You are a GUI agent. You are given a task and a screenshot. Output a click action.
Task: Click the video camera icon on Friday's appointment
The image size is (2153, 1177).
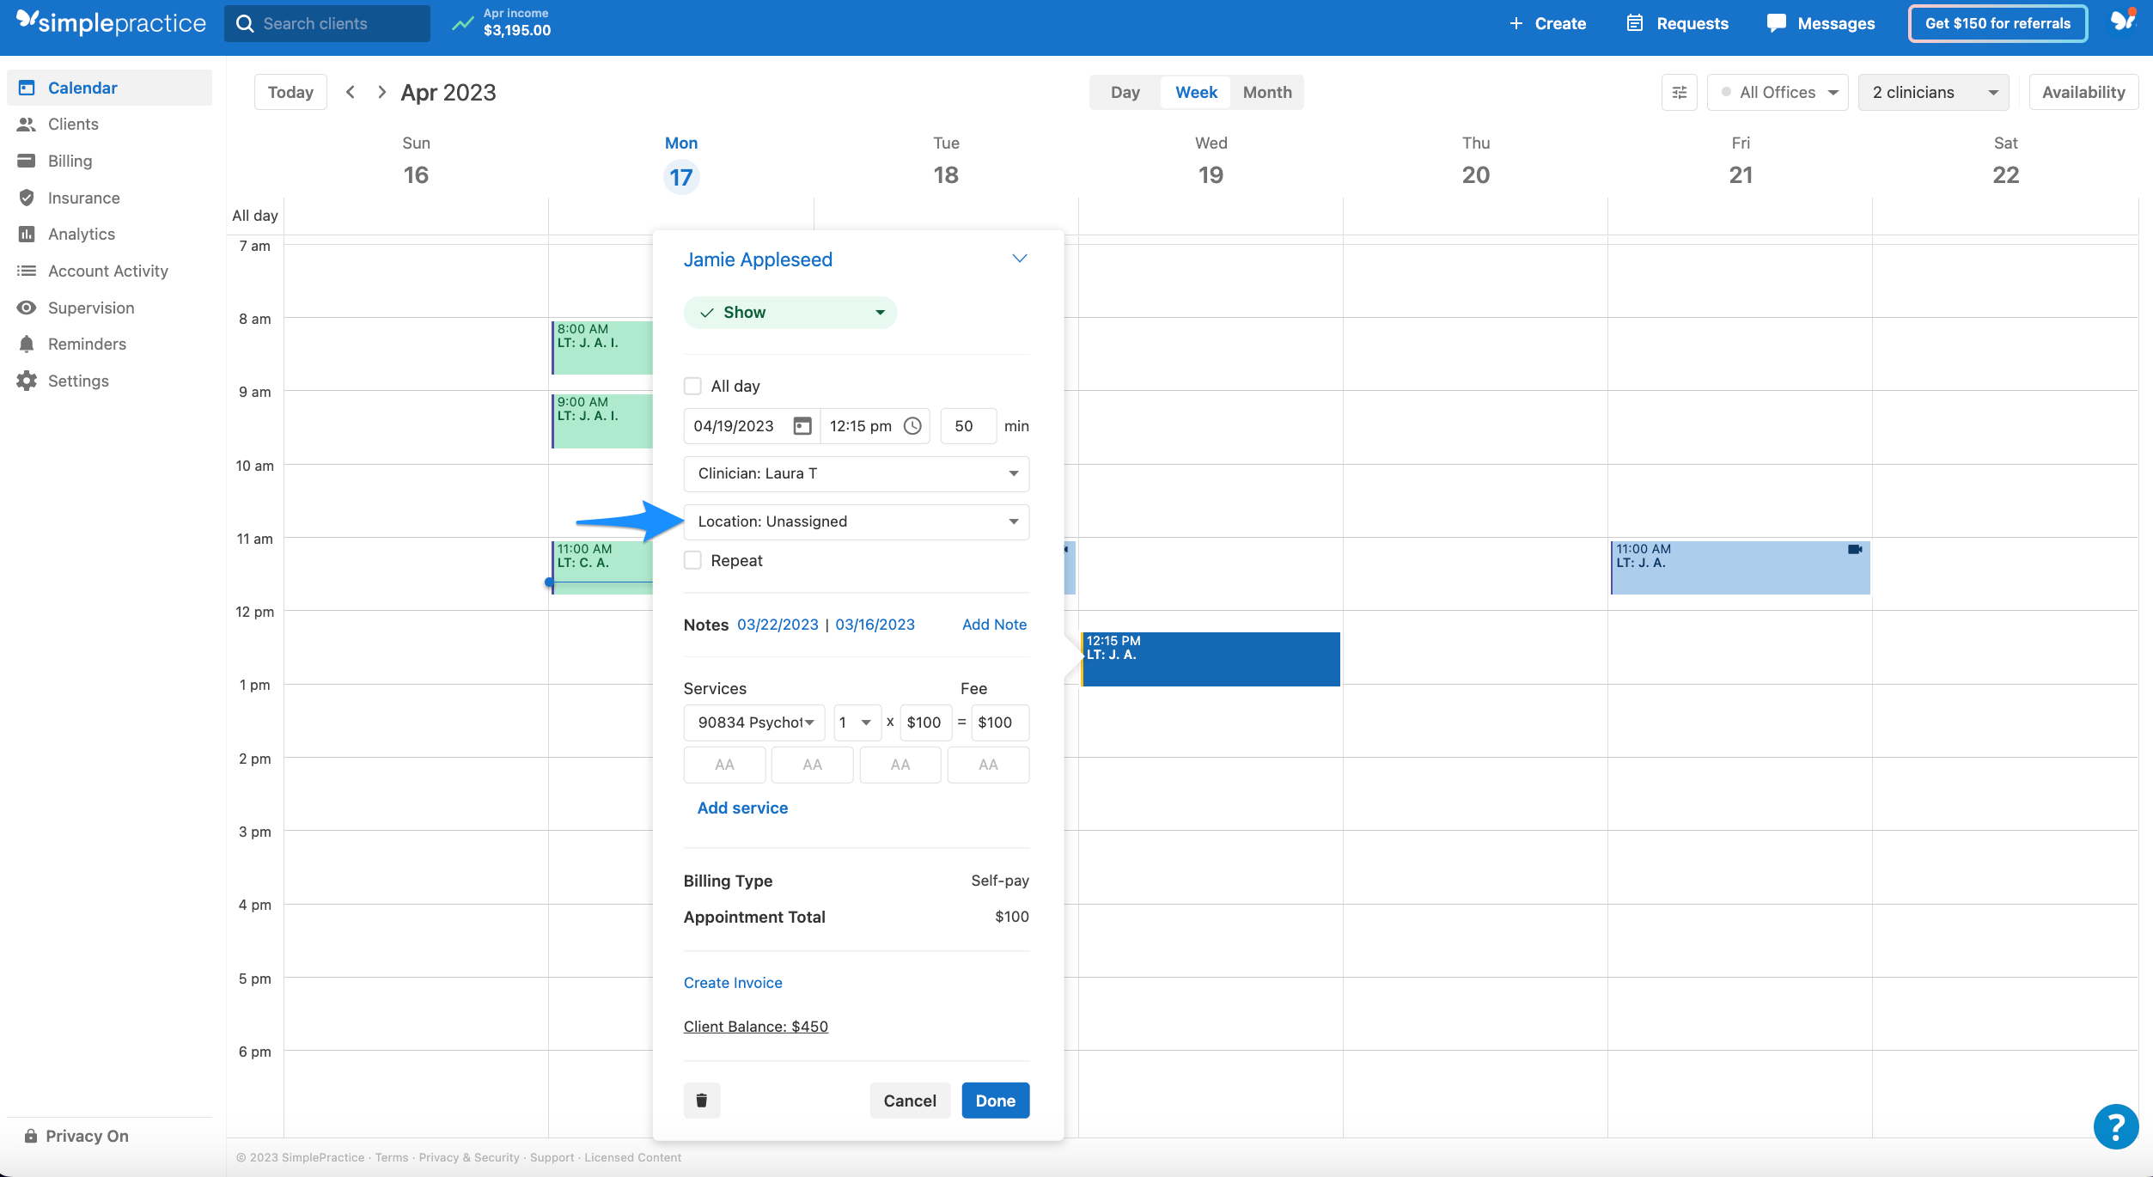click(x=1856, y=550)
